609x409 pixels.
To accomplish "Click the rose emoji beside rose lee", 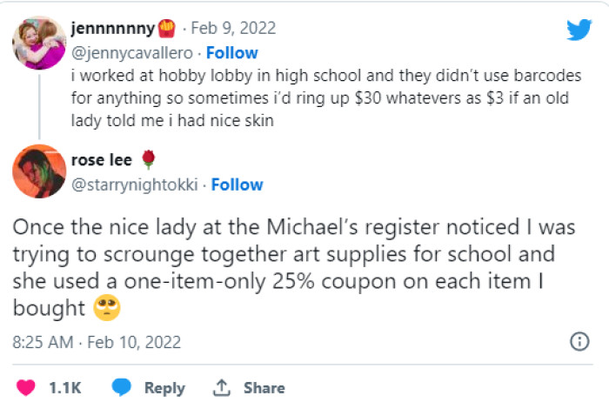I will 149,160.
